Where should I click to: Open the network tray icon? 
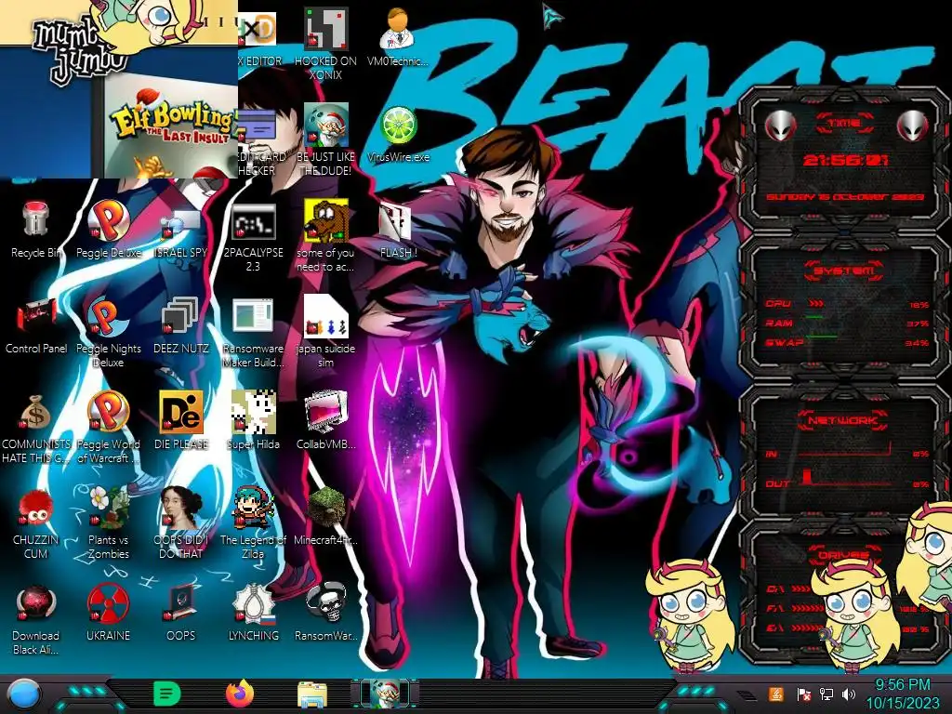[x=826, y=694]
